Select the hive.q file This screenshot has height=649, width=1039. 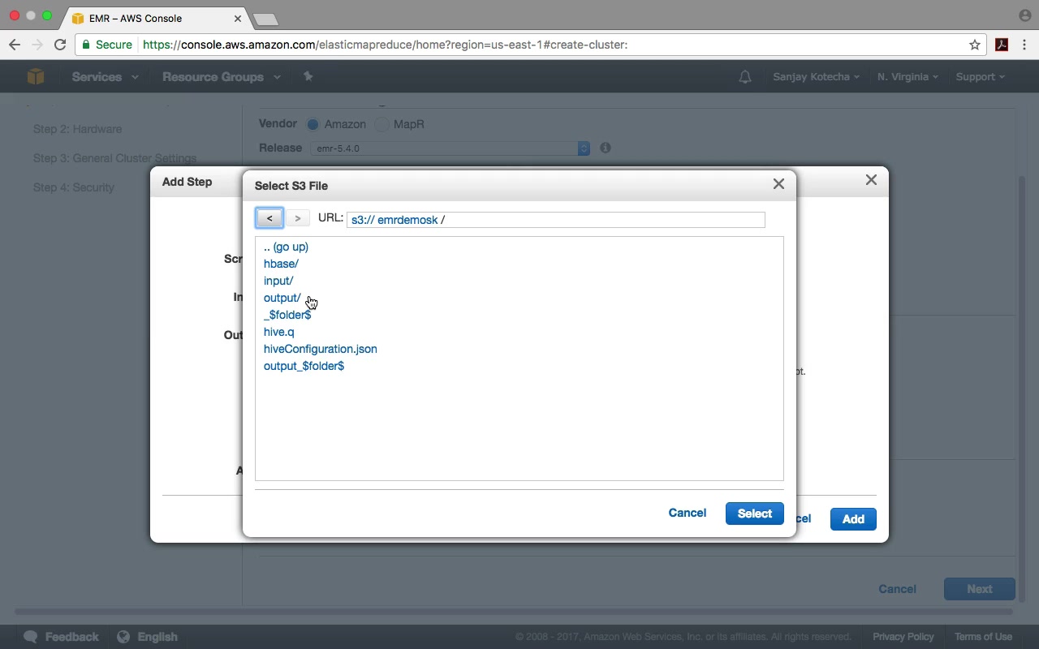click(279, 332)
